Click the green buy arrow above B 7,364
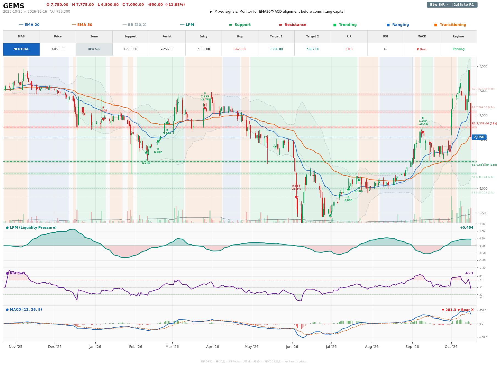Image resolution: width=500 pixels, height=366 pixels. pyautogui.click(x=167, y=122)
